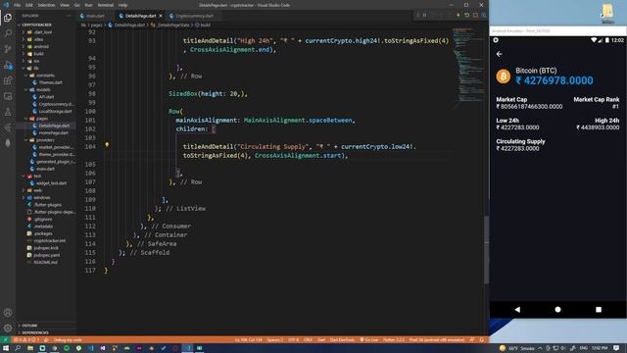Click the lightbulb code action on line 104
Viewport: 627px width, 353px height.
(107, 145)
